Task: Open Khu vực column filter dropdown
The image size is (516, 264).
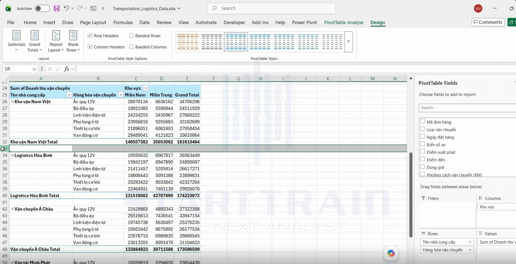Action: click(145, 88)
